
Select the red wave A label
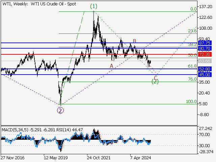[111, 66]
